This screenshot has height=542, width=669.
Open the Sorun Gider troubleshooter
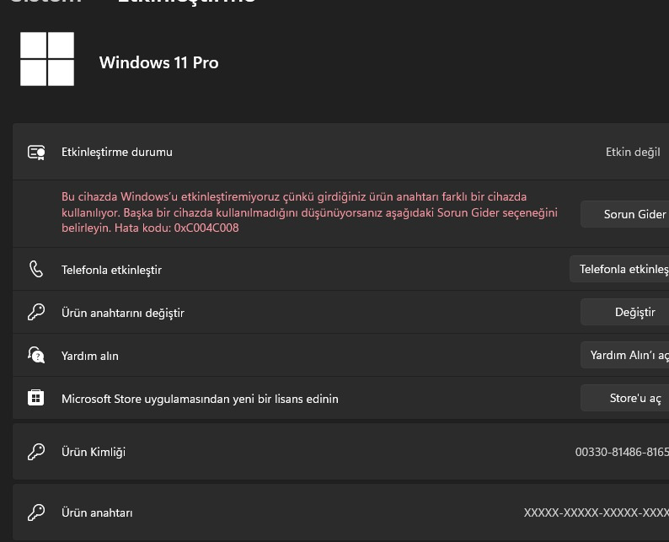point(624,214)
